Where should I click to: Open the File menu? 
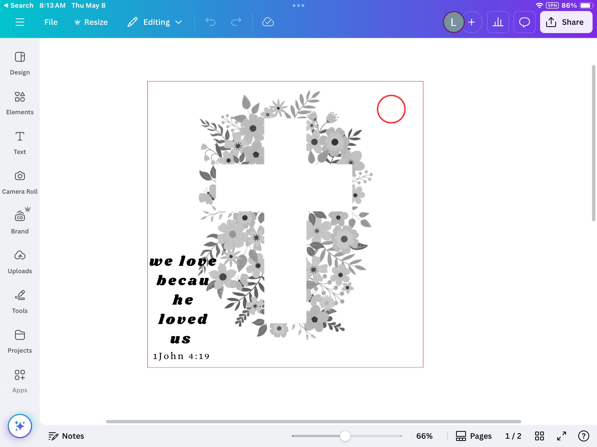coord(51,22)
